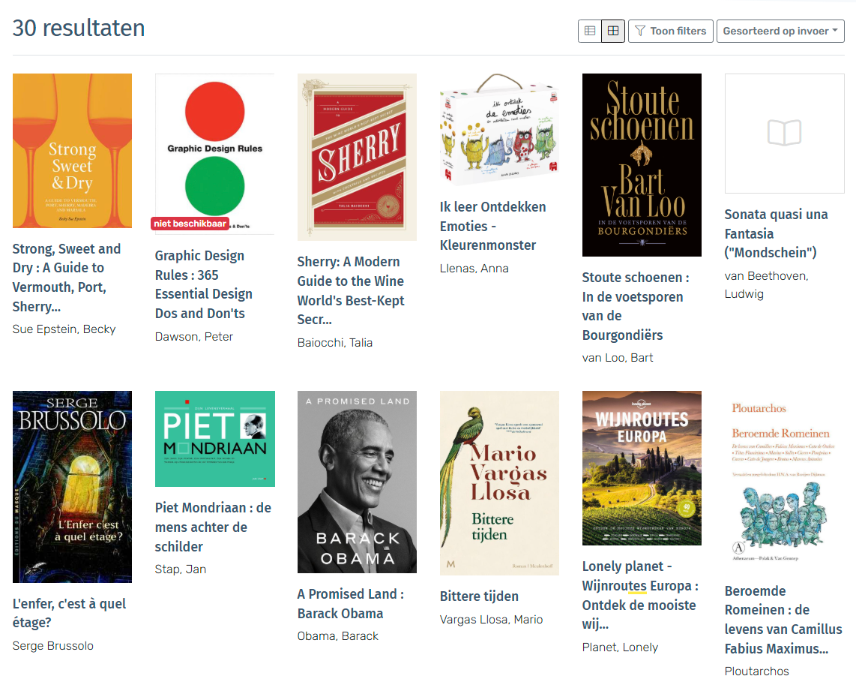Screen dimensions: 856x694
Task: Open the Serge Brussolo book cover
Action: (72, 486)
